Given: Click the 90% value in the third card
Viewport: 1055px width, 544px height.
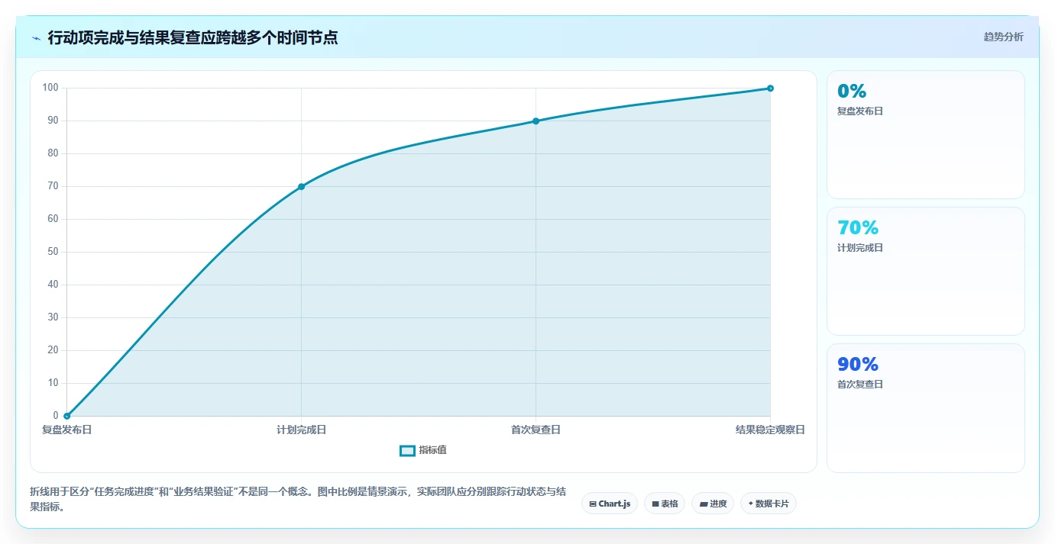Looking at the screenshot, I should 858,365.
